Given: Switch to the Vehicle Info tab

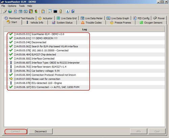Looking at the screenshot, I should pyautogui.click(x=35, y=23).
